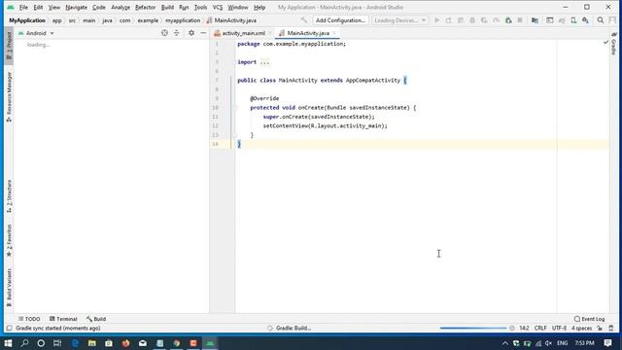The image size is (622, 350).
Task: Toggle the Build Variants side panel
Action: pyautogui.click(x=9, y=288)
